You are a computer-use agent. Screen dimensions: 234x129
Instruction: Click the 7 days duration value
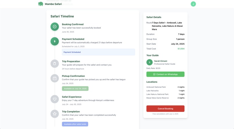181,34
